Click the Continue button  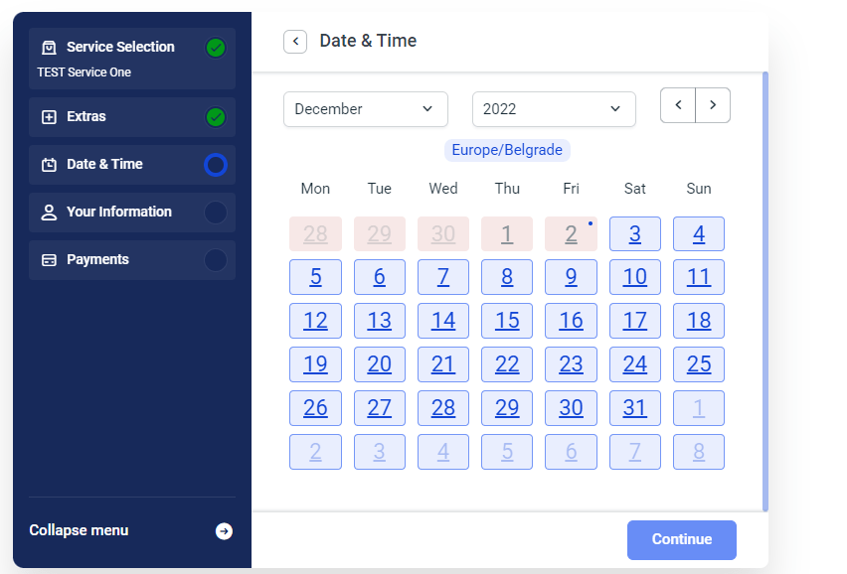(x=682, y=539)
